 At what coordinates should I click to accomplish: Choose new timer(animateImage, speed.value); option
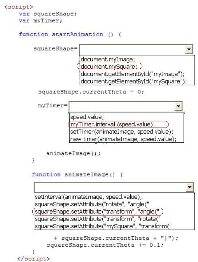click(123, 139)
